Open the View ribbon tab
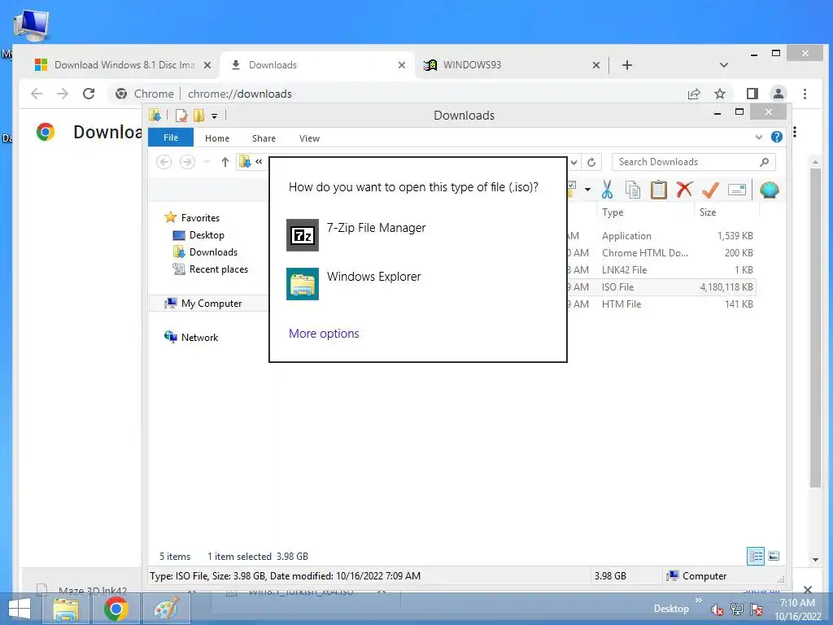This screenshot has height=625, width=833. [x=309, y=138]
